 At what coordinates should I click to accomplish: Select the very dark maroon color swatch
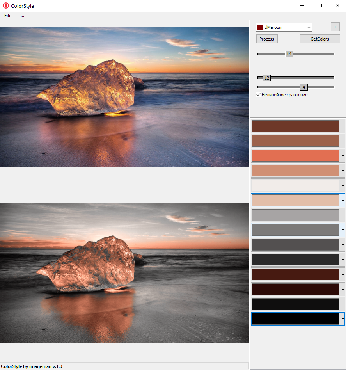tap(295, 289)
